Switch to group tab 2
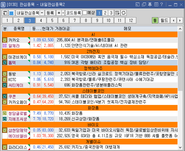The width and height of the screenshot is (185, 151). tap(18, 20)
